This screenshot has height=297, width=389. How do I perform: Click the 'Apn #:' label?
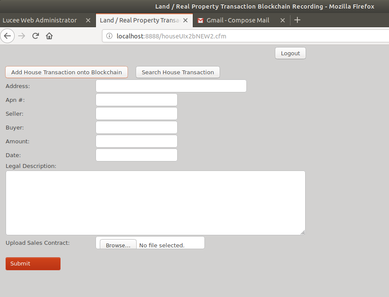(15, 100)
